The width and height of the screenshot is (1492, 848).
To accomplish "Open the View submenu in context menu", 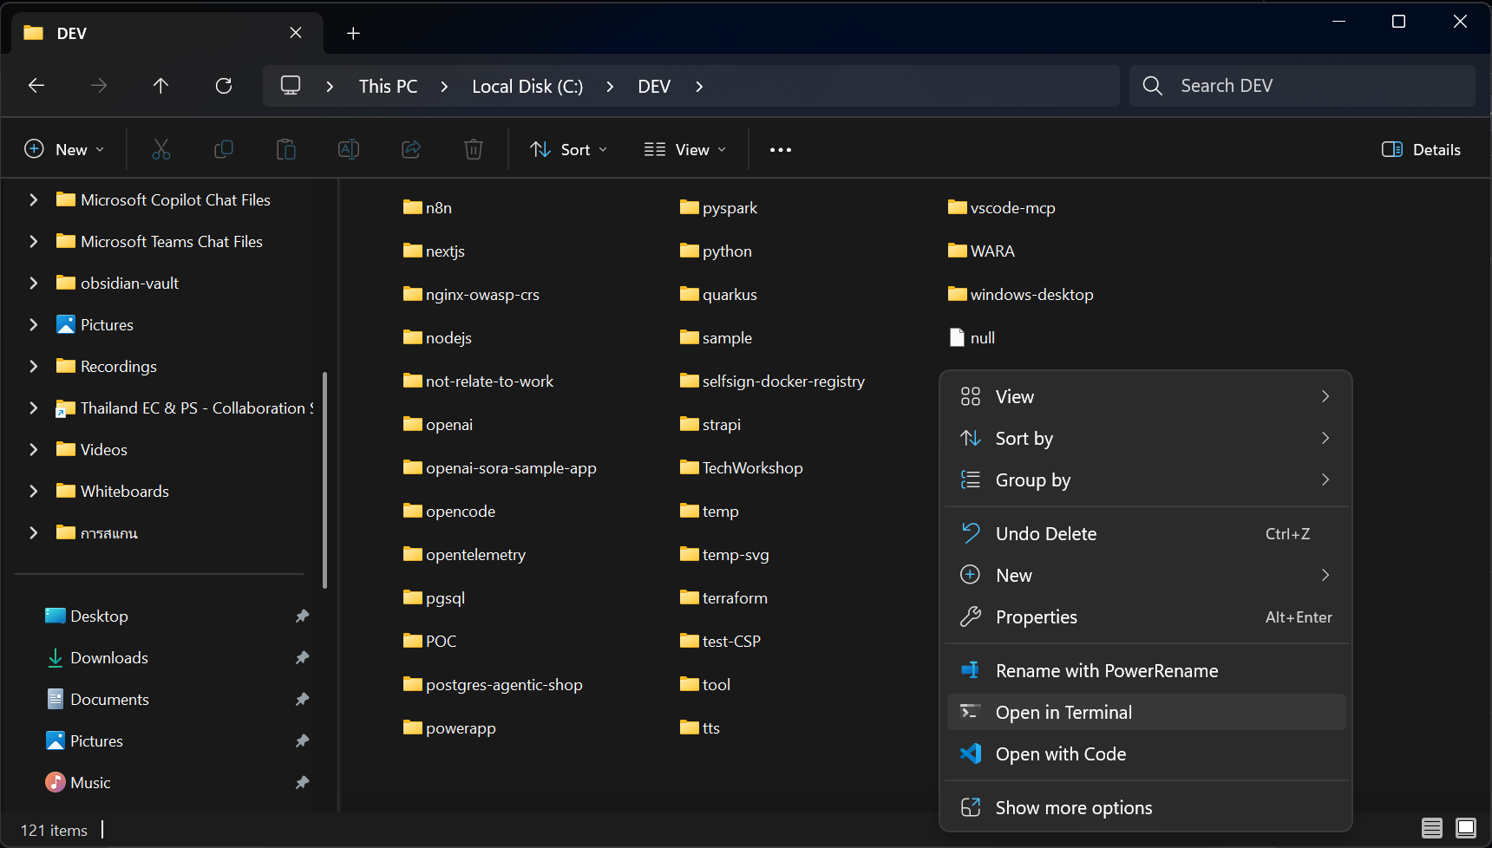I will (x=1146, y=396).
